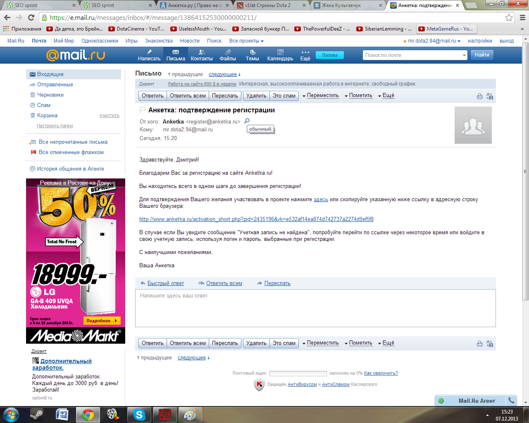Open Paint from the taskbar
Viewport: 529px width, 423px height.
pyautogui.click(x=190, y=414)
